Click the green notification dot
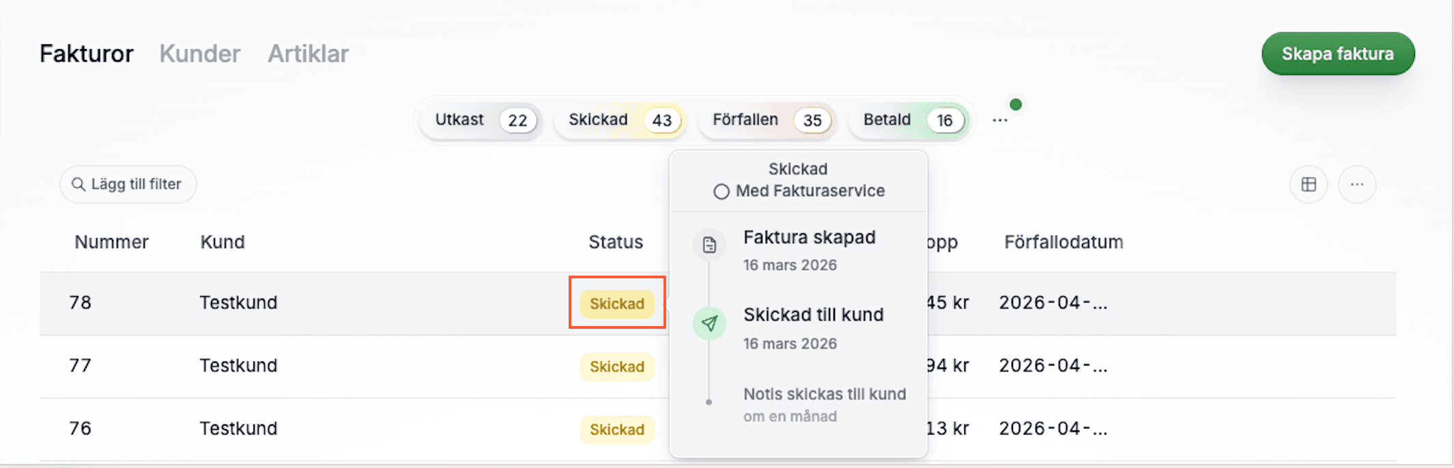Screen dimensions: 1454x468 [x=1016, y=104]
